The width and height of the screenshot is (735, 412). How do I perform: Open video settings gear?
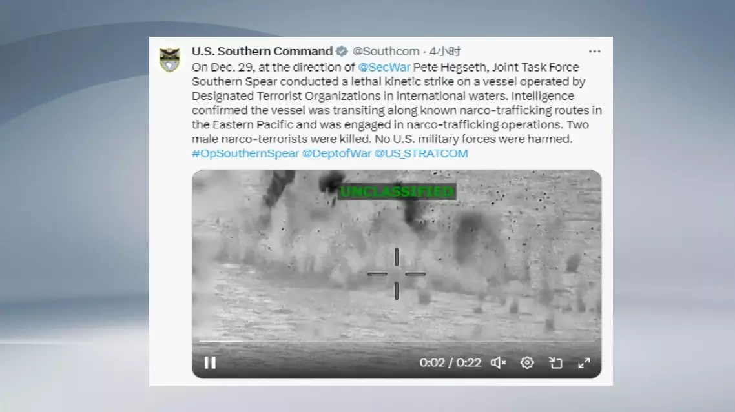coord(527,363)
